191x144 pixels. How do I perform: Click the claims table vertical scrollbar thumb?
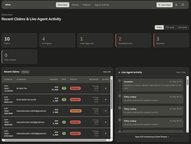(112, 94)
